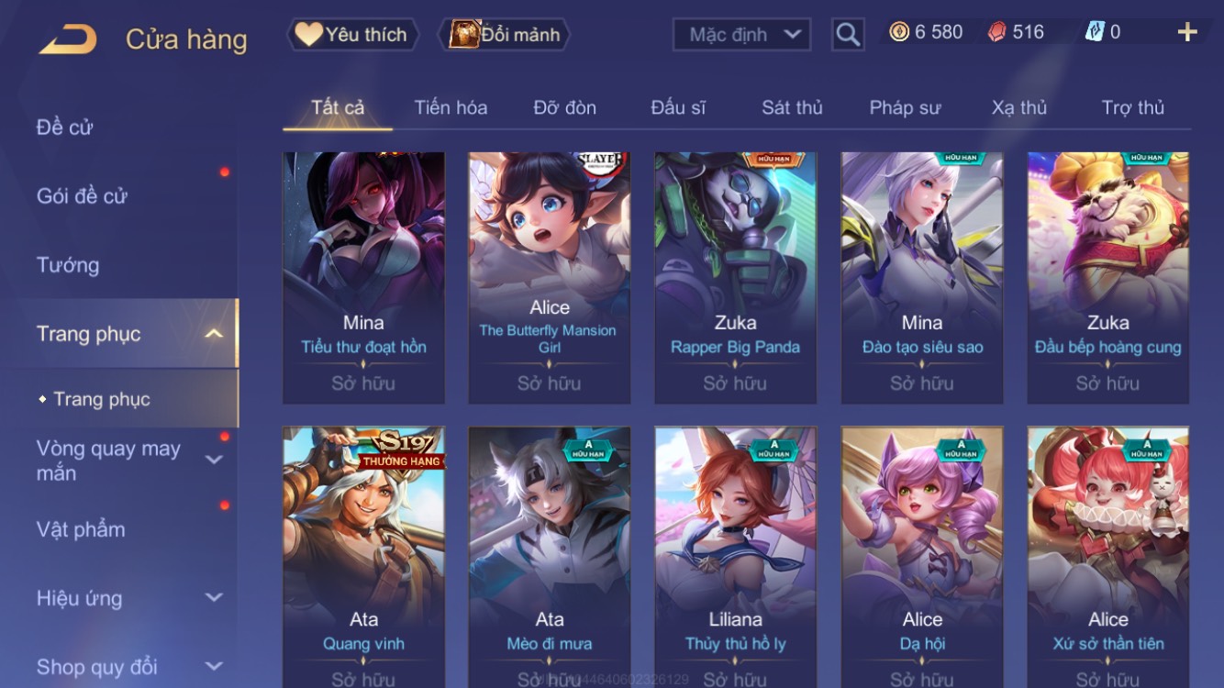Screen dimensions: 1224x688
Task: Open Gói đề cử in sidebar
Action: [x=82, y=195]
